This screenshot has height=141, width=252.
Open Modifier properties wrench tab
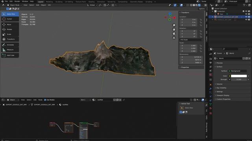211,89
